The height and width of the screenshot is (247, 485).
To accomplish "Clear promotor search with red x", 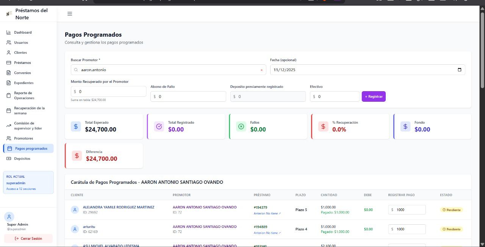I will coord(261,70).
